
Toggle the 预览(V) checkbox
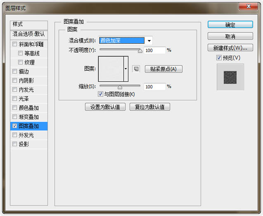click(x=219, y=58)
